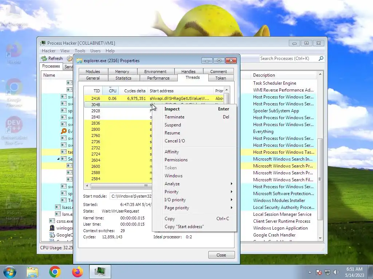Click the Everything process magnifier icon
373x279 pixels.
[x=64, y=131]
